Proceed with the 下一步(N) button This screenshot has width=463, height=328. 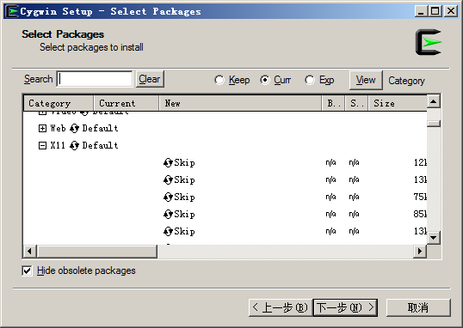345,307
